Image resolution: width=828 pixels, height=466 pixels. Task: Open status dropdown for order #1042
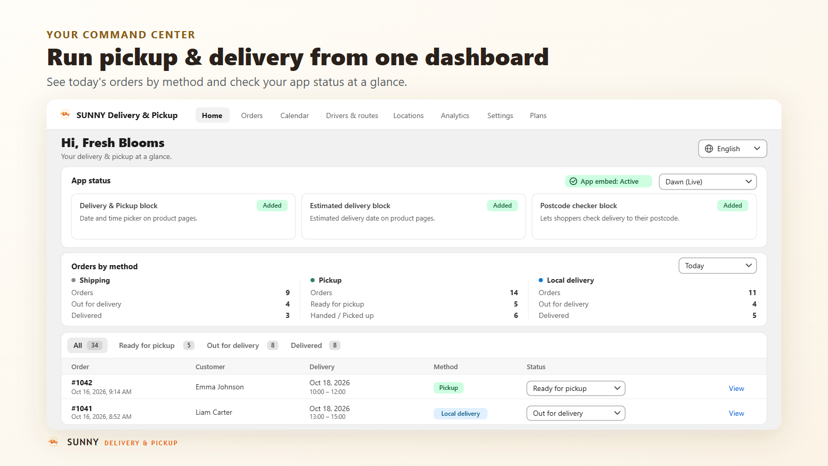pos(575,388)
